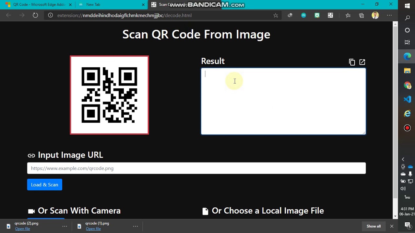Open file link for qrcode (1).png
This screenshot has height=233, width=415.
pos(93,229)
